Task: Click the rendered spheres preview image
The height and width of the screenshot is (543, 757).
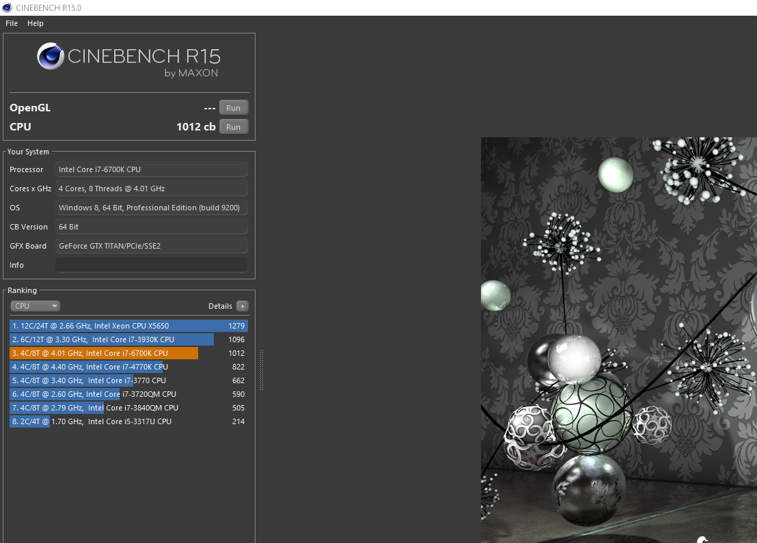Action: pos(619,339)
